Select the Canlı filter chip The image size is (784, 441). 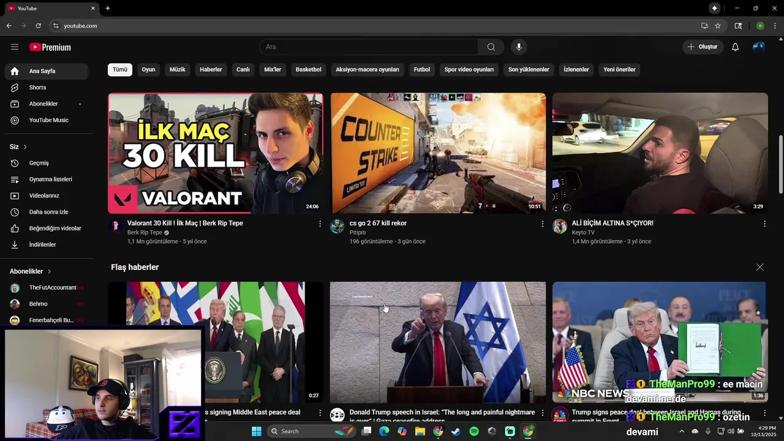(x=243, y=70)
